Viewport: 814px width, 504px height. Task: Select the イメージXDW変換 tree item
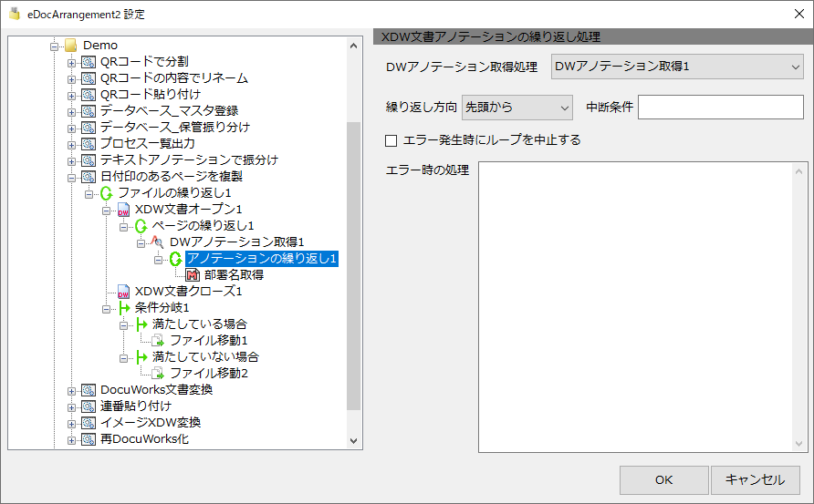click(151, 423)
